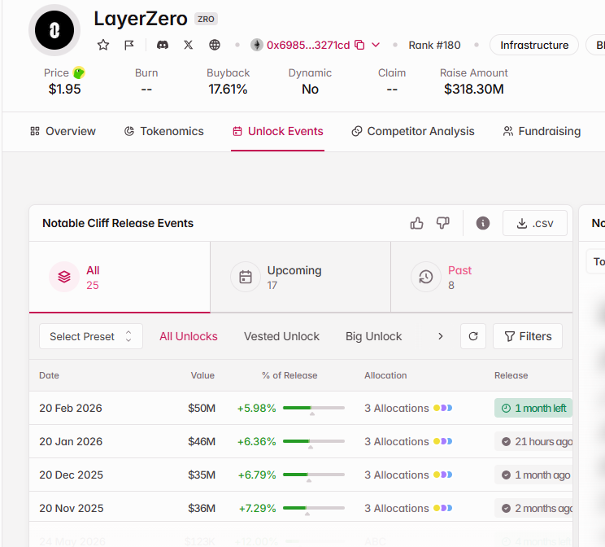Show more unlock filter options arrow
This screenshot has height=547, width=605.
click(x=441, y=336)
